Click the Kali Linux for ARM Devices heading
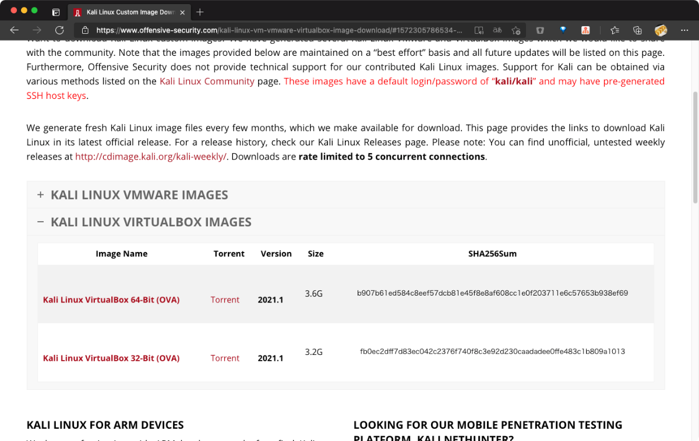This screenshot has width=699, height=441. (105, 425)
